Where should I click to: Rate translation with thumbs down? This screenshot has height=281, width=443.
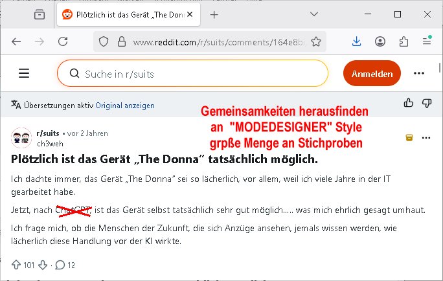(x=426, y=102)
